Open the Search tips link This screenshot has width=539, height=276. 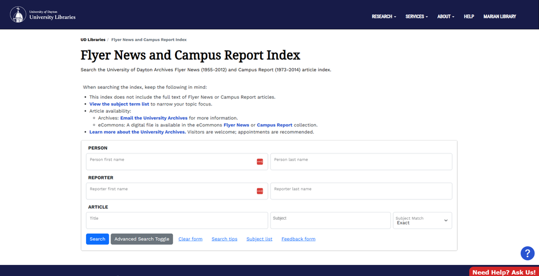[x=224, y=239]
